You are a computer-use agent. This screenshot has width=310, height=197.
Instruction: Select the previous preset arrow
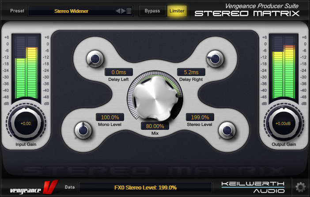118,11
